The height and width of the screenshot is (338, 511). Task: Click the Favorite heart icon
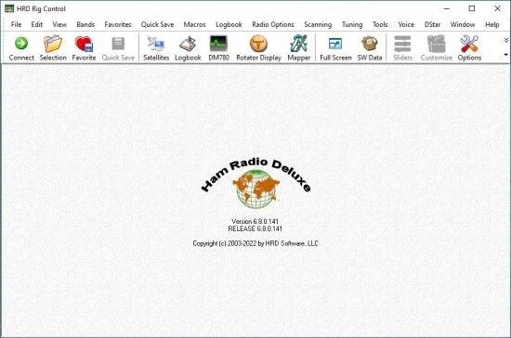[x=84, y=44]
